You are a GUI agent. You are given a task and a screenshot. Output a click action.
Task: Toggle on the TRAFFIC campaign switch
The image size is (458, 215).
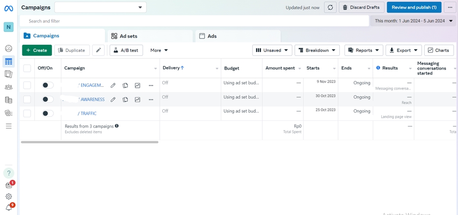(x=48, y=113)
